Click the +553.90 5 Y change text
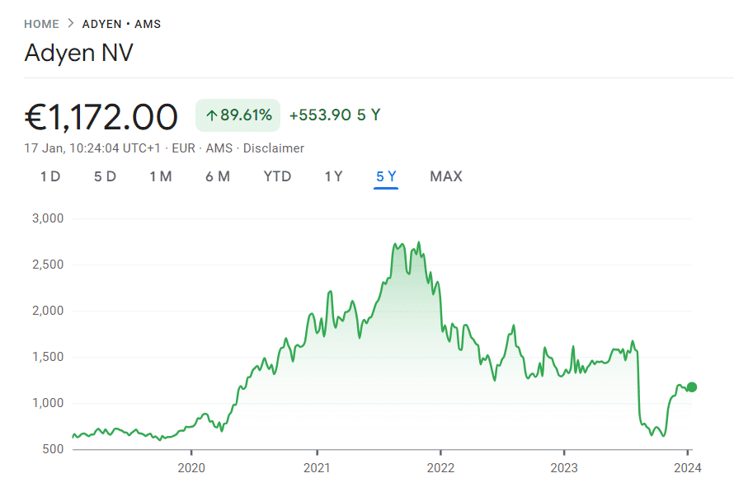Screen dimensions: 734x492 click(335, 115)
